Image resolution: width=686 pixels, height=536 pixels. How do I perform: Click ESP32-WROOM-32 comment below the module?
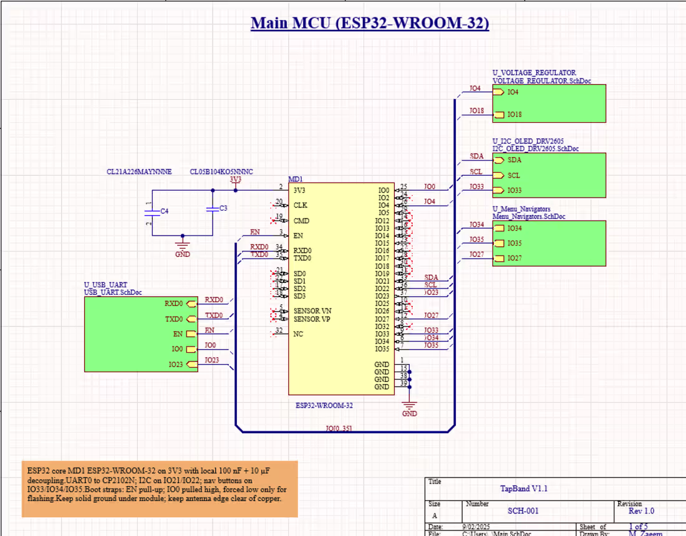coord(324,405)
